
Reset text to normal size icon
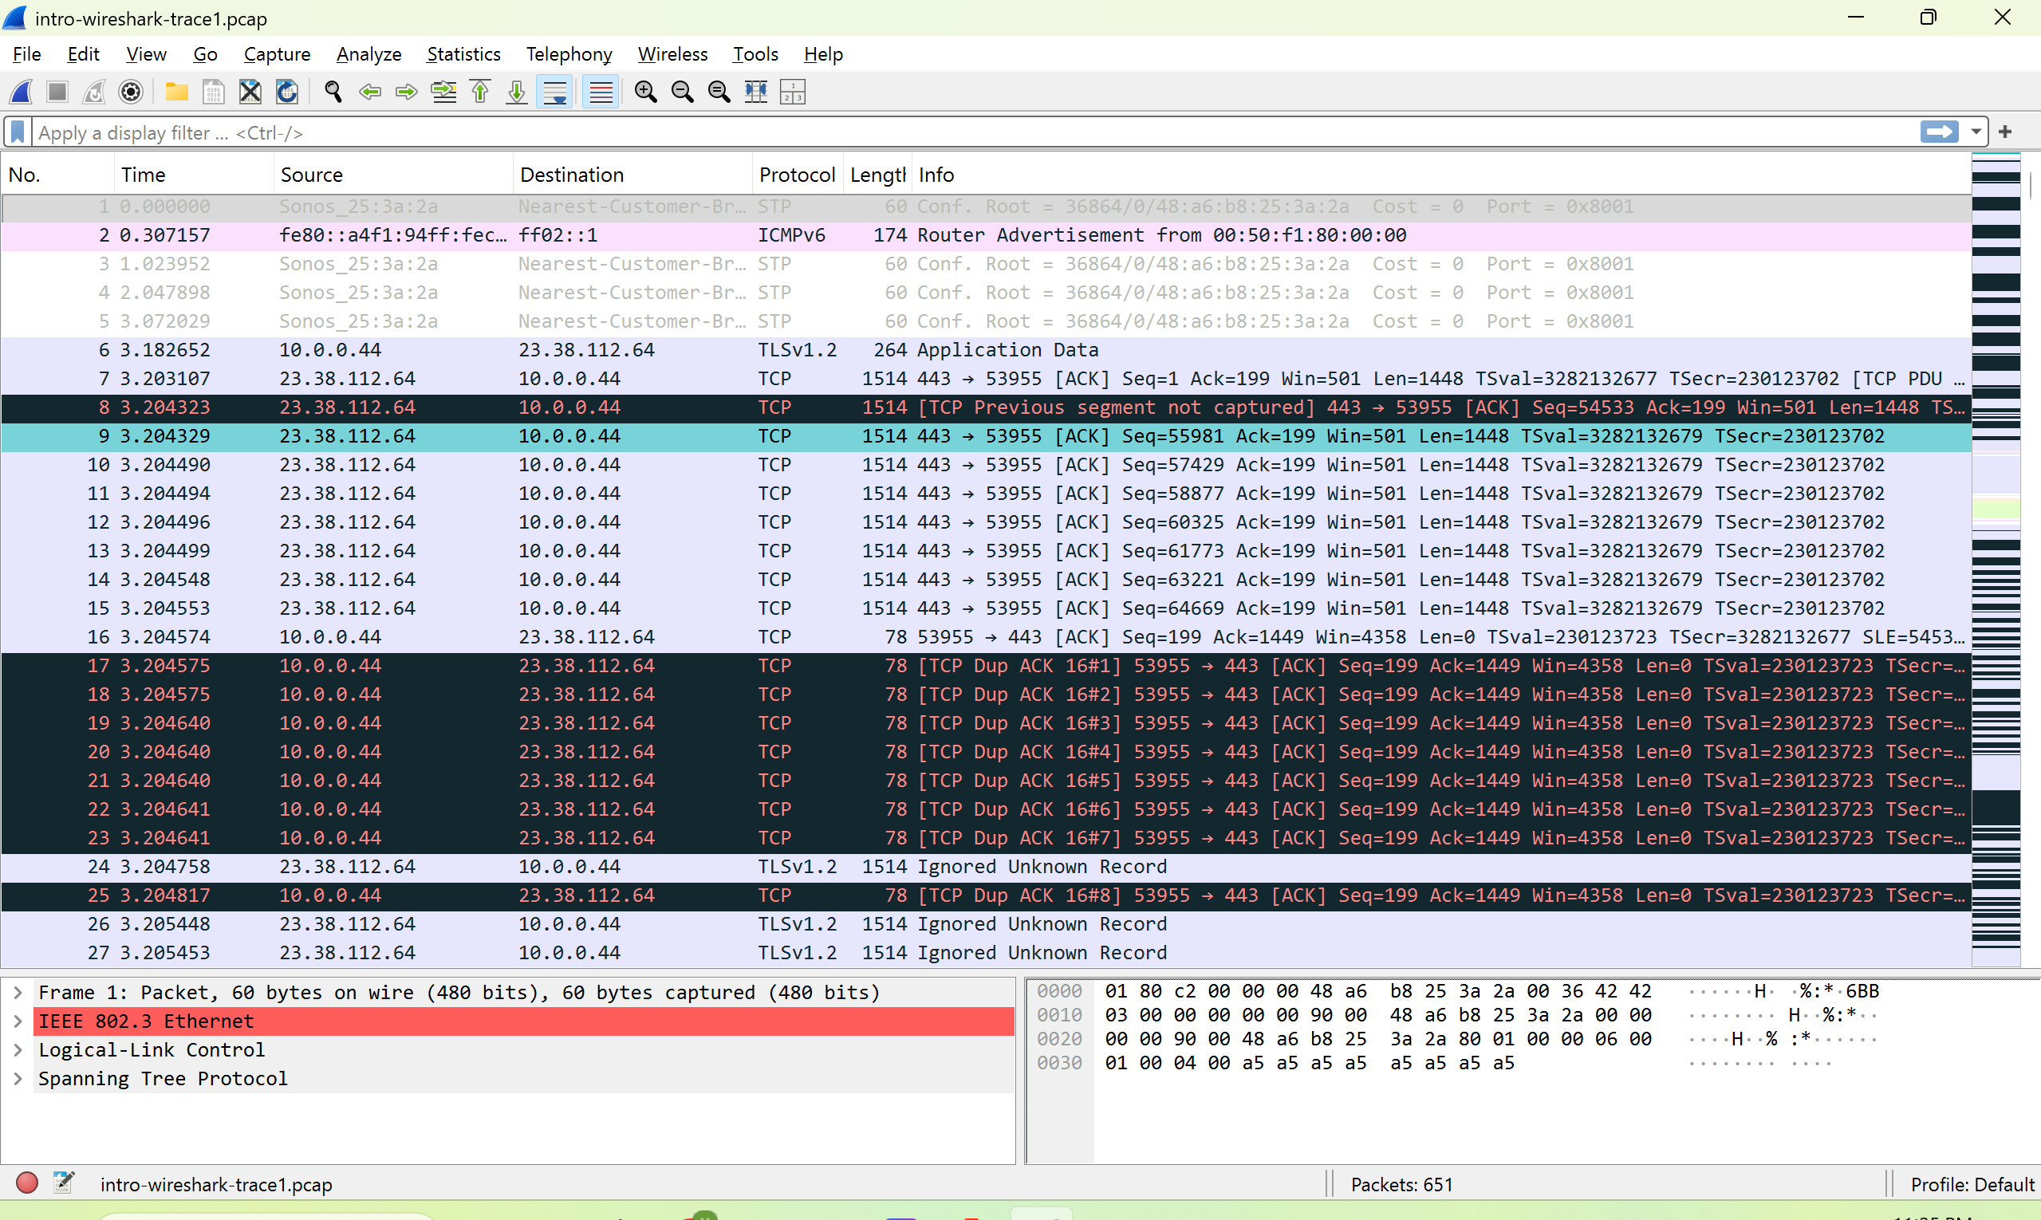(x=719, y=91)
